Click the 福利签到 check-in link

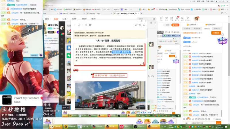coord(175,32)
